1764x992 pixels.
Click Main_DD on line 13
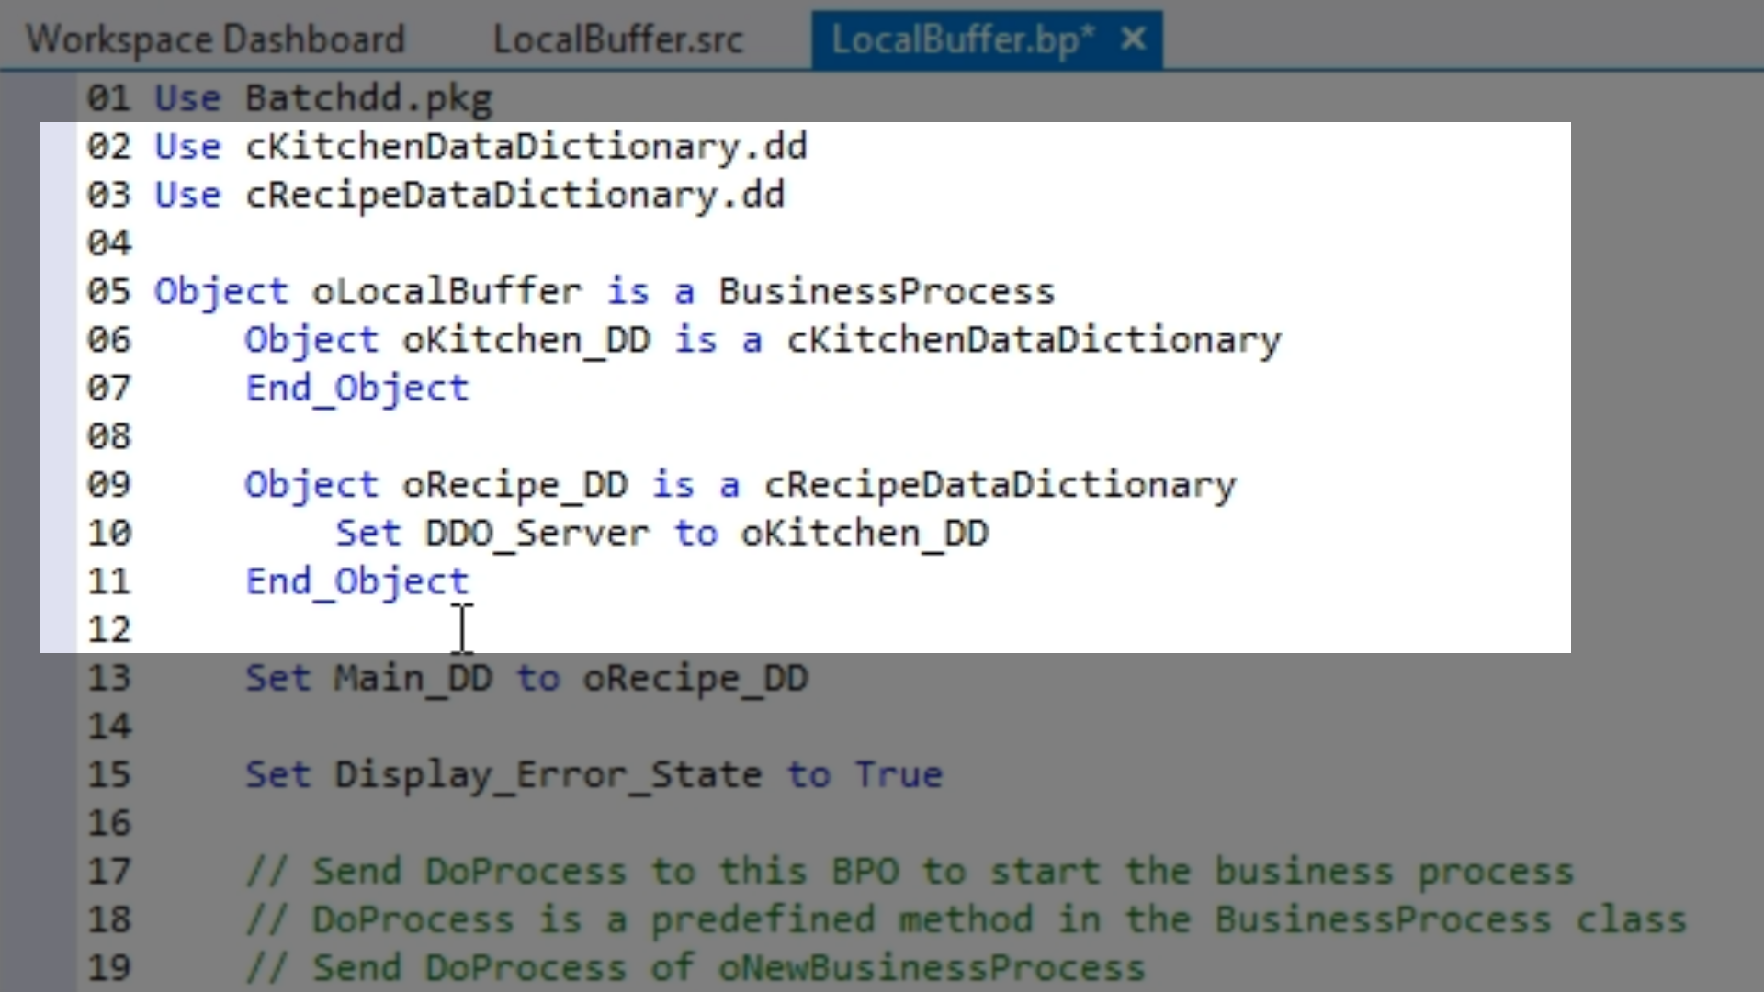(413, 679)
